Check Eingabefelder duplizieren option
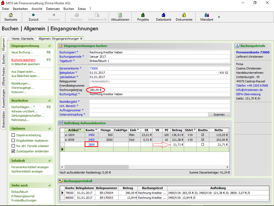 [13, 141]
